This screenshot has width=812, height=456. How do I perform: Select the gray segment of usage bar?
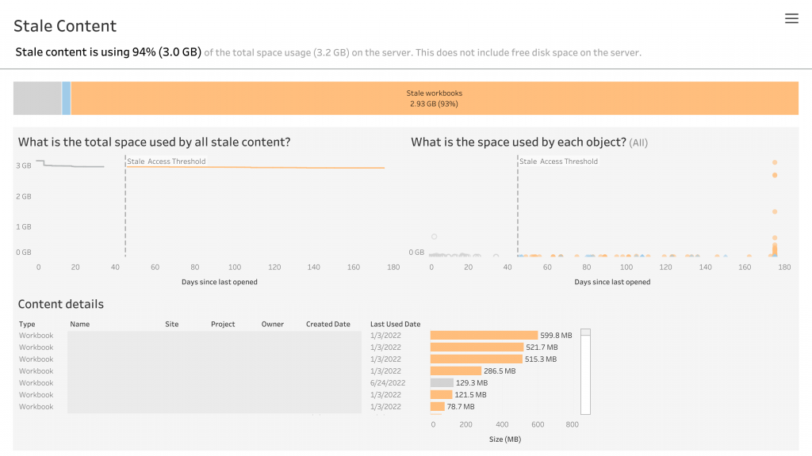coord(37,98)
